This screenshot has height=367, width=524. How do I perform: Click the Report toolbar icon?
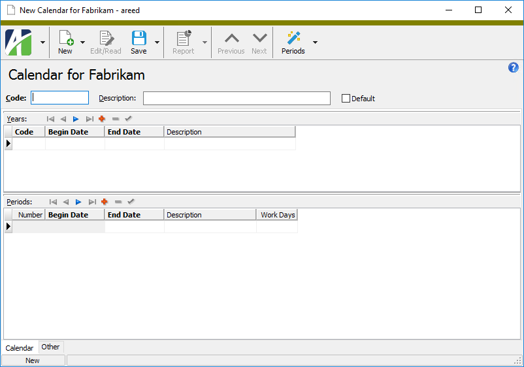click(x=184, y=38)
